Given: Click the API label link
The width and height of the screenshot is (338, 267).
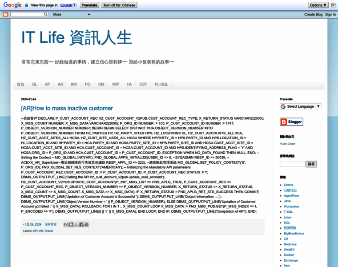Looking at the screenshot, I should pyautogui.click(x=35, y=231).
